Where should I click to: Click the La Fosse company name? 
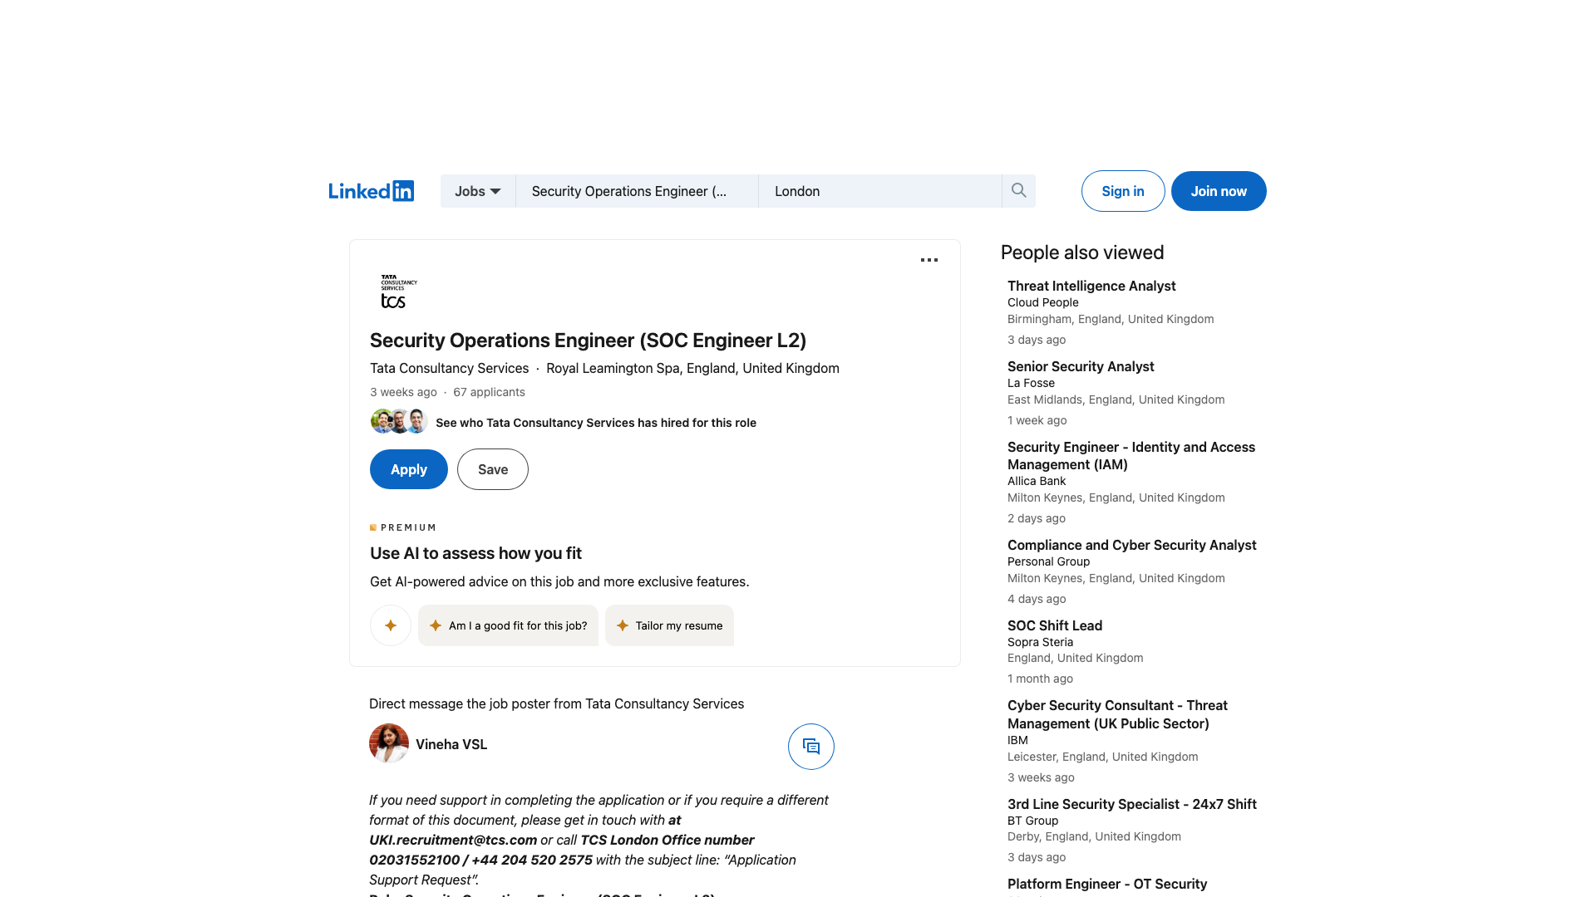pos(1031,383)
